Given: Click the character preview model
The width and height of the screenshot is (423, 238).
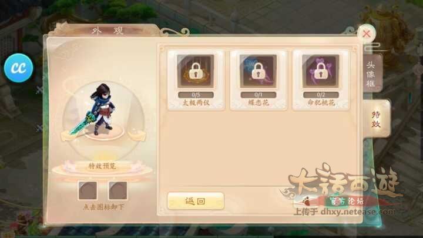Looking at the screenshot, I should (100, 109).
